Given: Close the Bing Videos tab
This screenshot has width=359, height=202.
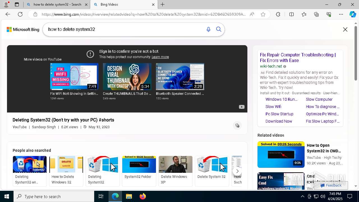Looking at the screenshot, I should (x=153, y=4).
